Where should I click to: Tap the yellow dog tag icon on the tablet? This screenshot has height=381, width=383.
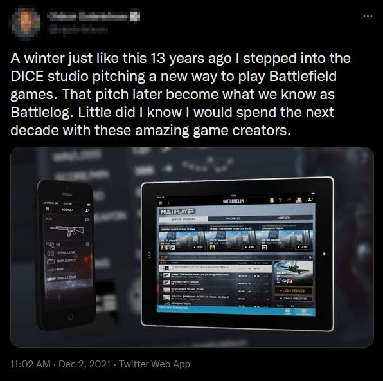pos(272,200)
